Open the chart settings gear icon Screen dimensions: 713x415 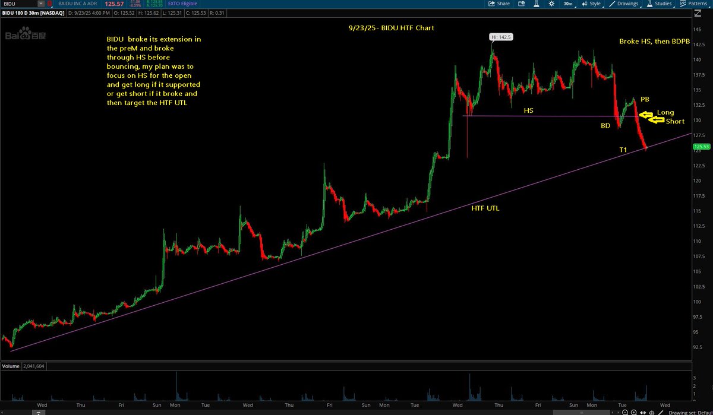click(x=551, y=4)
